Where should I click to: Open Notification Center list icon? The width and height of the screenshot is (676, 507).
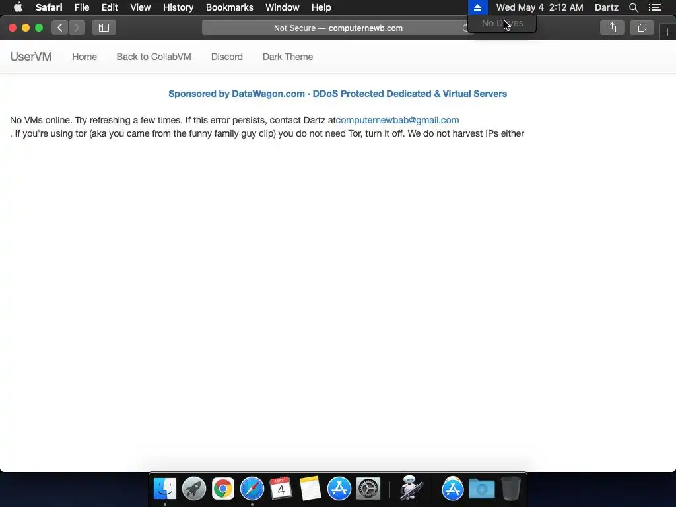655,7
